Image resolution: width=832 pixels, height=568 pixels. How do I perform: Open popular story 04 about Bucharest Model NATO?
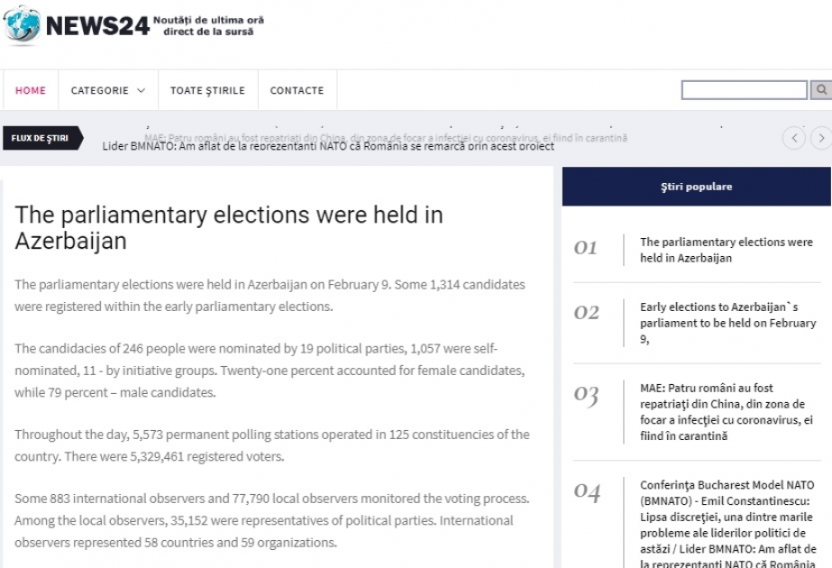tap(728, 524)
